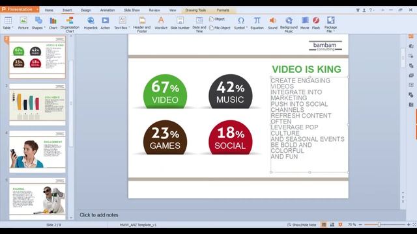Activate normal view icon in status bar
This screenshot has width=417, height=234.
[x=324, y=225]
